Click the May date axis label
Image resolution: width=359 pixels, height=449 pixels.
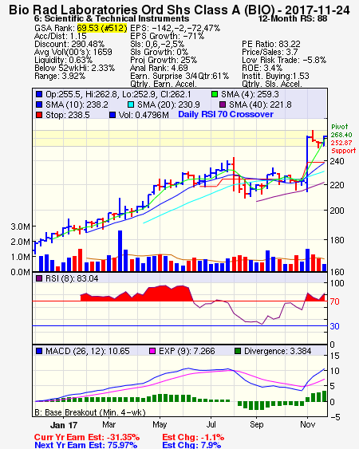160,424
